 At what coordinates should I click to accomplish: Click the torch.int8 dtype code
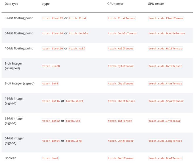click(50, 84)
